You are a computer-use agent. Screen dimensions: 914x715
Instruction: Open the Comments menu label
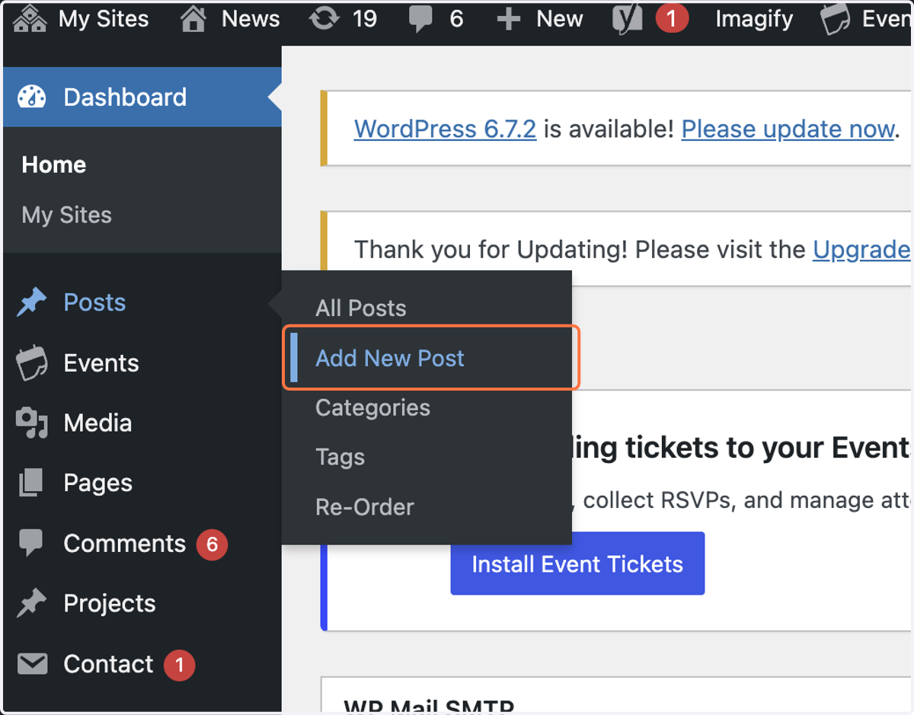(x=125, y=544)
